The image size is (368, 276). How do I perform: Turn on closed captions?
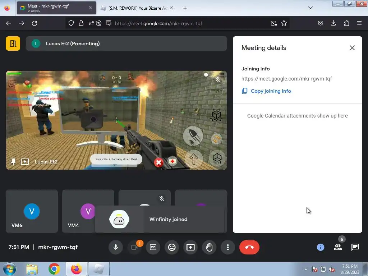click(x=153, y=247)
